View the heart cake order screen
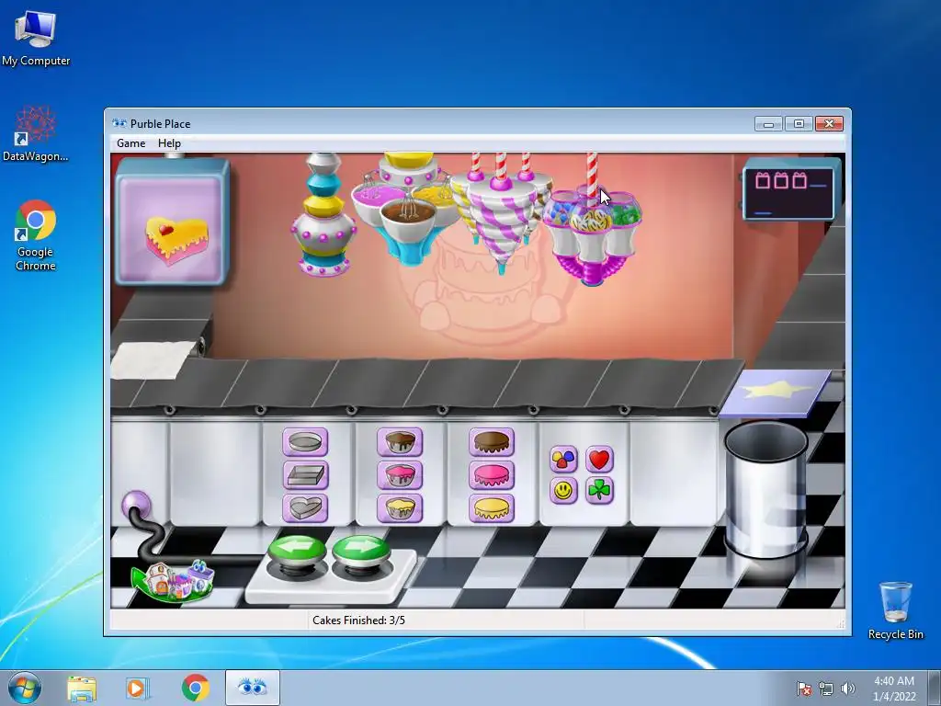 172,222
